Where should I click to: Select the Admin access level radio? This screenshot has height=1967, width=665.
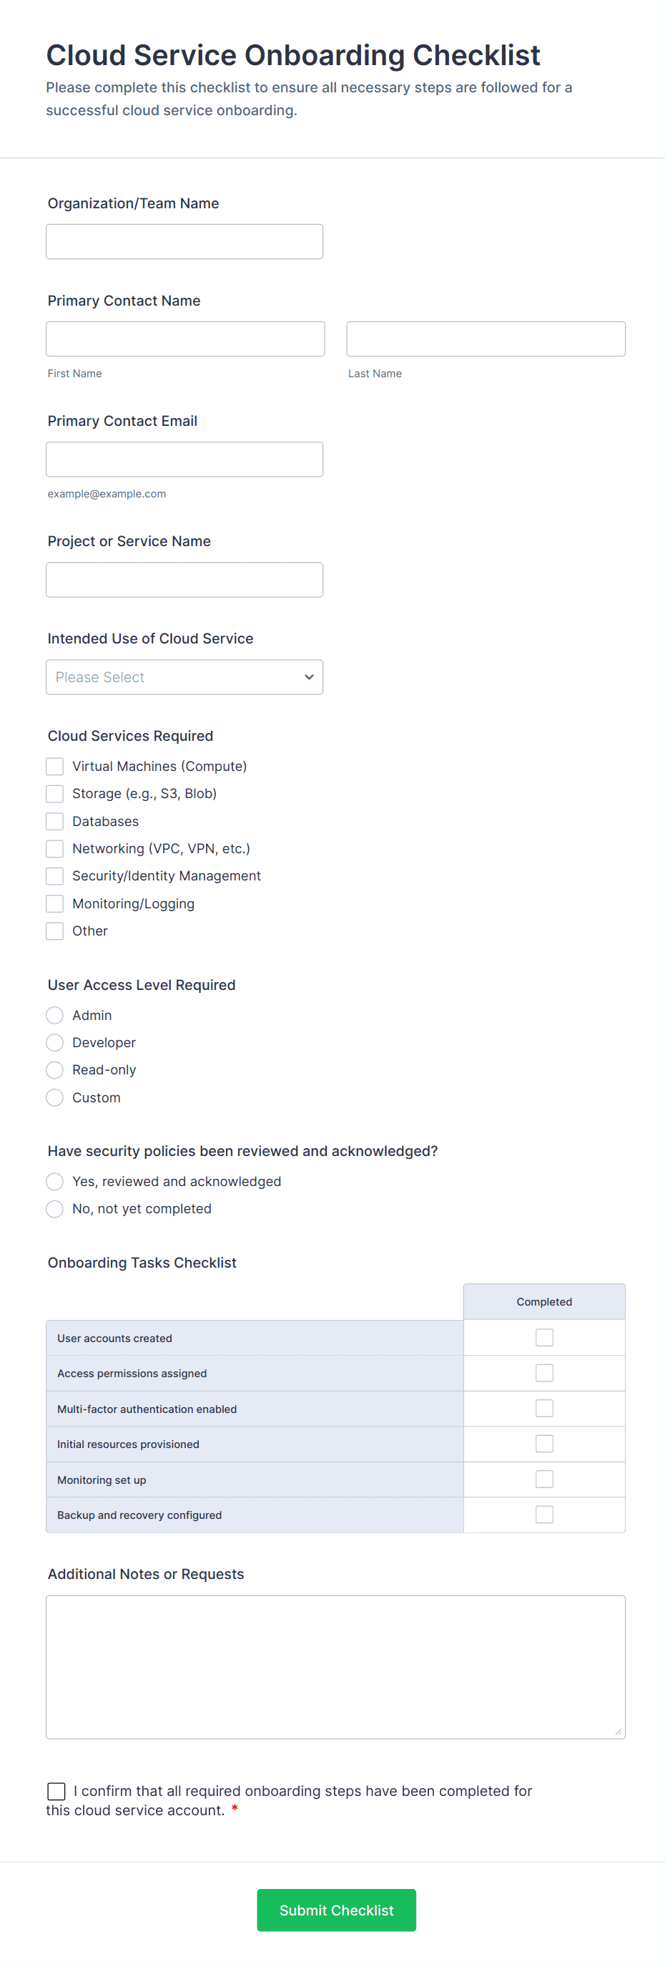[x=55, y=1015]
